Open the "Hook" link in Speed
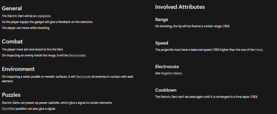The image size is (277, 114). 259,50
